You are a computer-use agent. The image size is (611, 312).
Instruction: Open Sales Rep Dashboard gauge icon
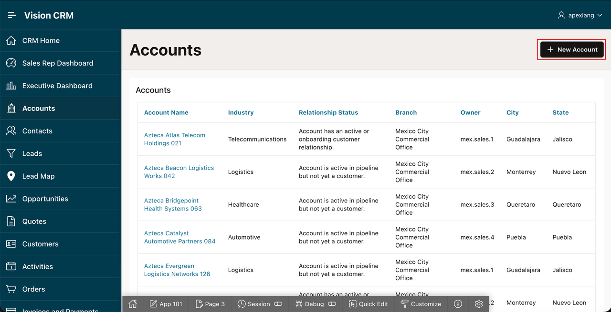[x=11, y=63]
